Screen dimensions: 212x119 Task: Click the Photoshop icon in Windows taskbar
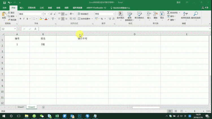(80, 116)
